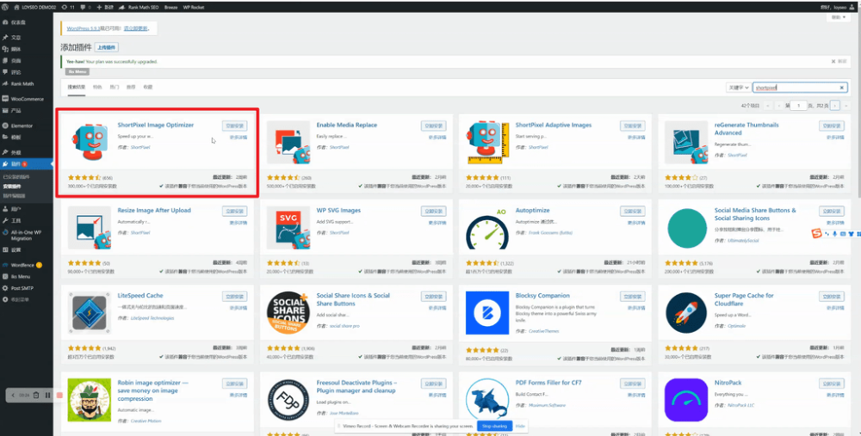Open WooCommerce in the sidebar
861x436 pixels.
27,99
